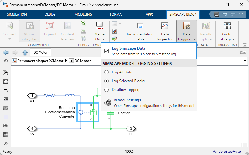Select the SIMSCAPE BLOCK tab

tap(183, 14)
